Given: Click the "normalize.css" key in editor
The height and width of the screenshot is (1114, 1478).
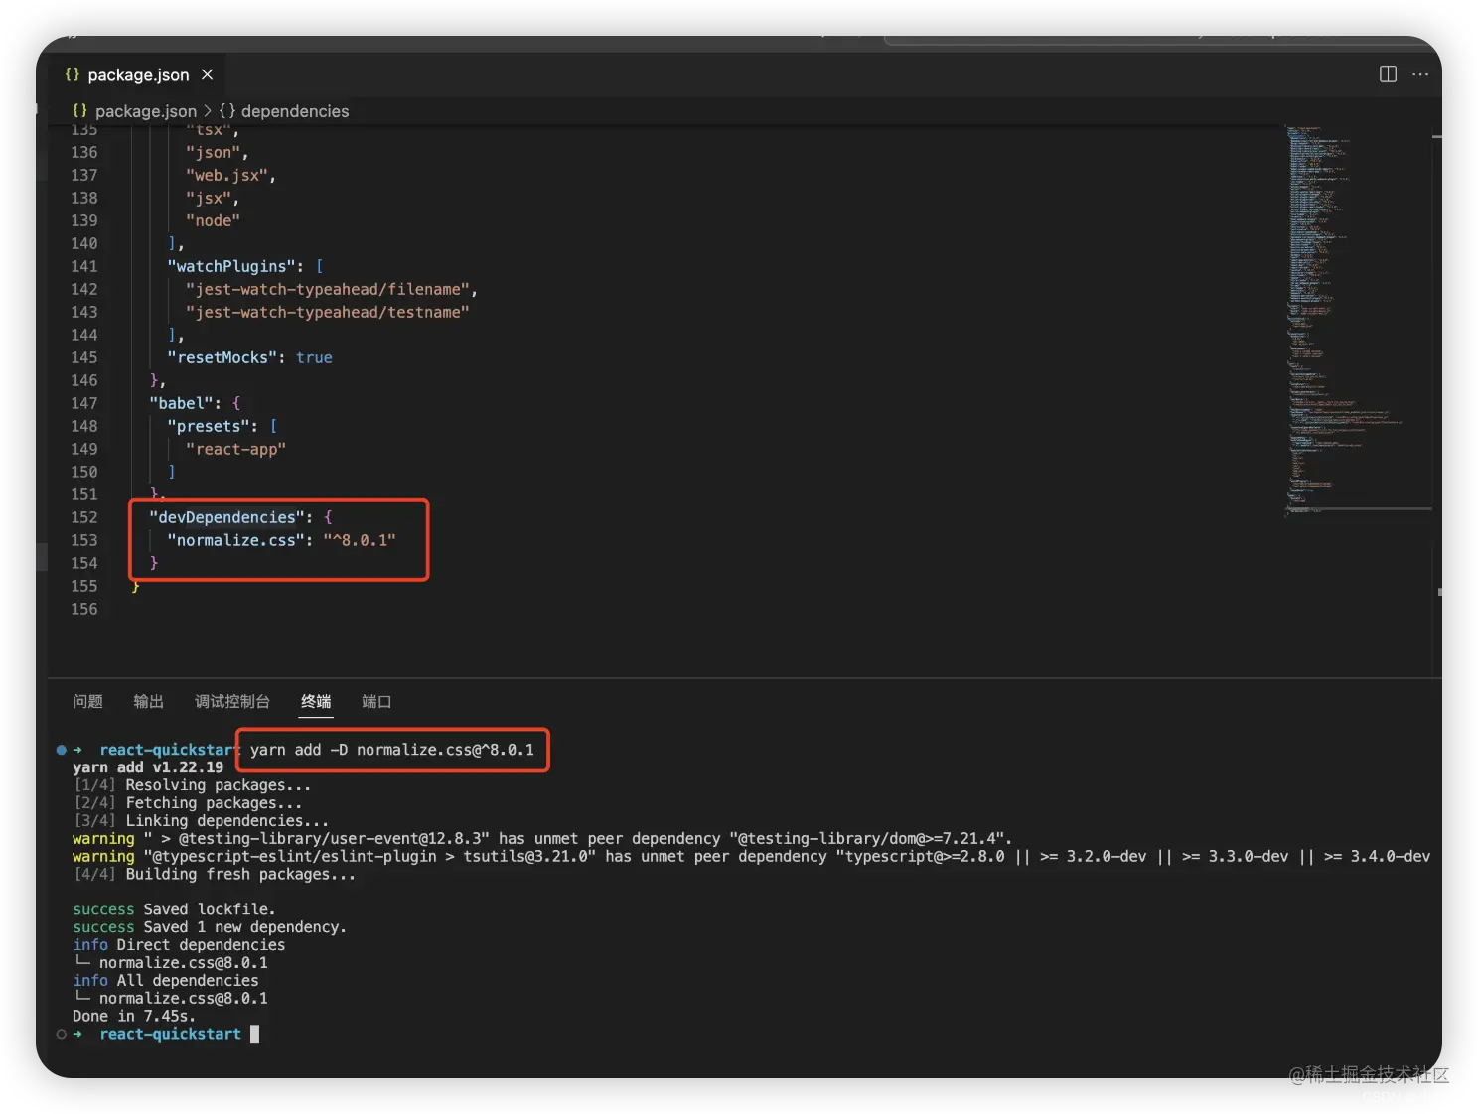Looking at the screenshot, I should point(236,540).
